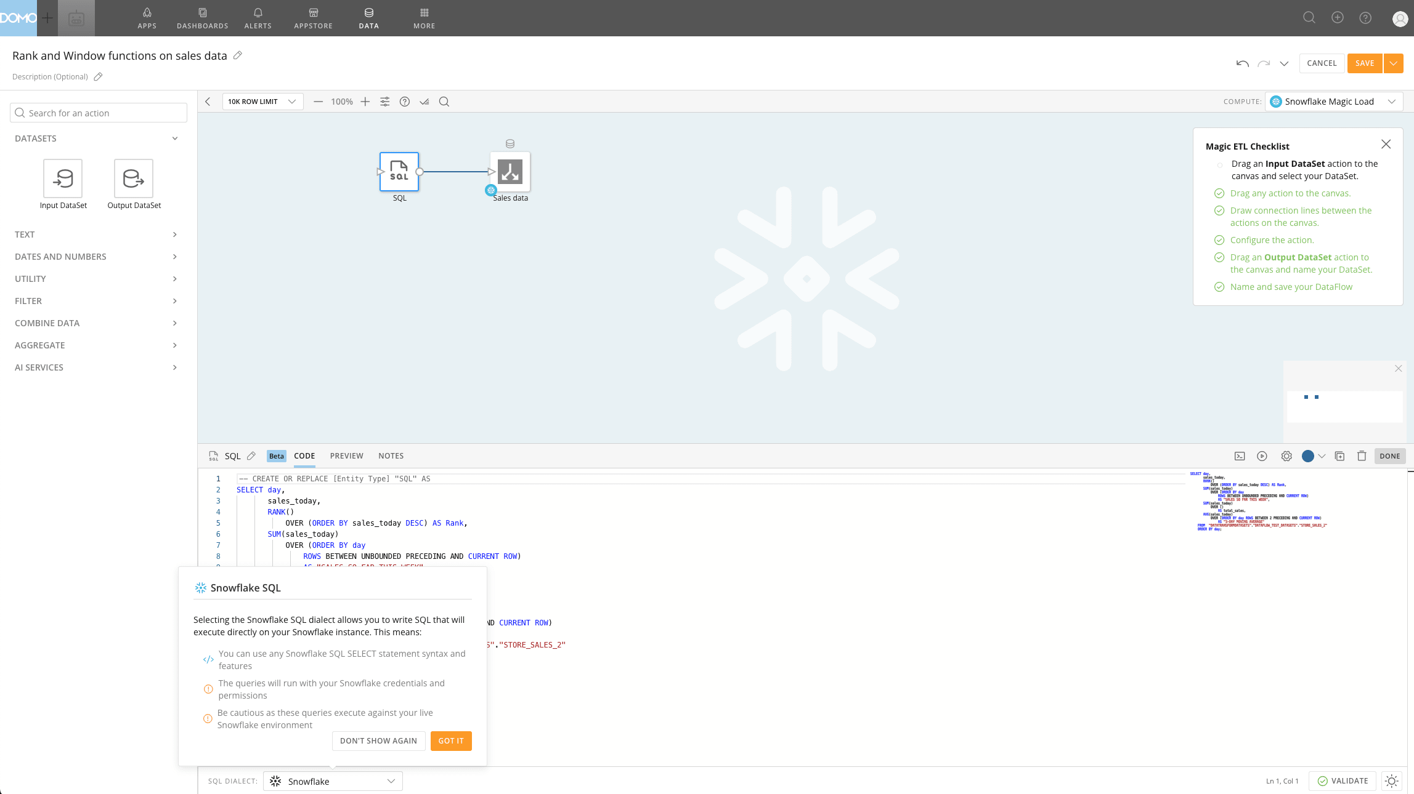Expand the Combine Data actions section

[96, 323]
